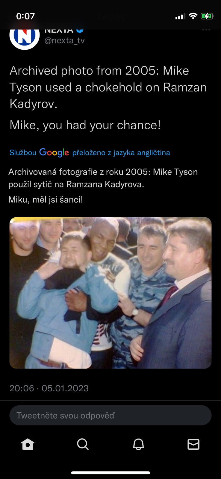The width and height of the screenshot is (221, 479).
Task: Tap the 0:07 status bar clock
Action: point(25,16)
